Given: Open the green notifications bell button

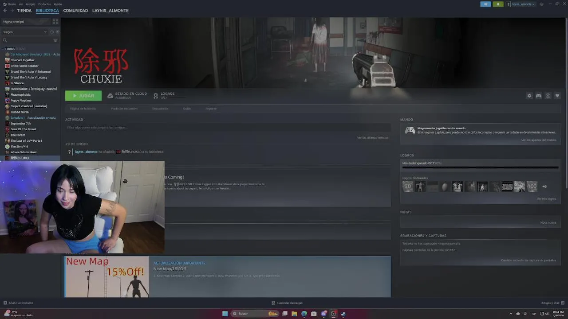Looking at the screenshot, I should [498, 4].
